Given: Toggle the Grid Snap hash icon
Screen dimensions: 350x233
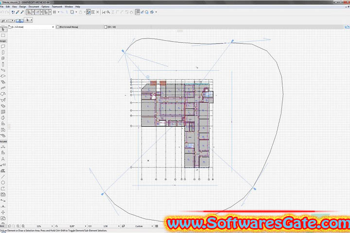Looking at the screenshot, I should click(x=54, y=12).
